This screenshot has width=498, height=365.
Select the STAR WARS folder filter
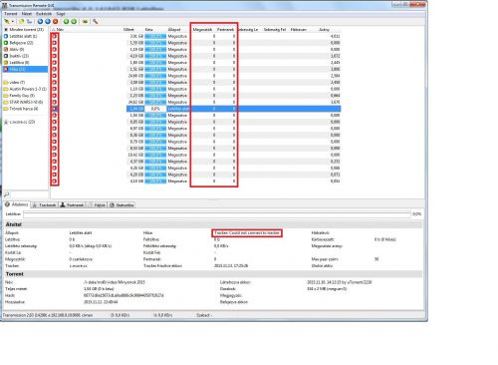(25, 102)
